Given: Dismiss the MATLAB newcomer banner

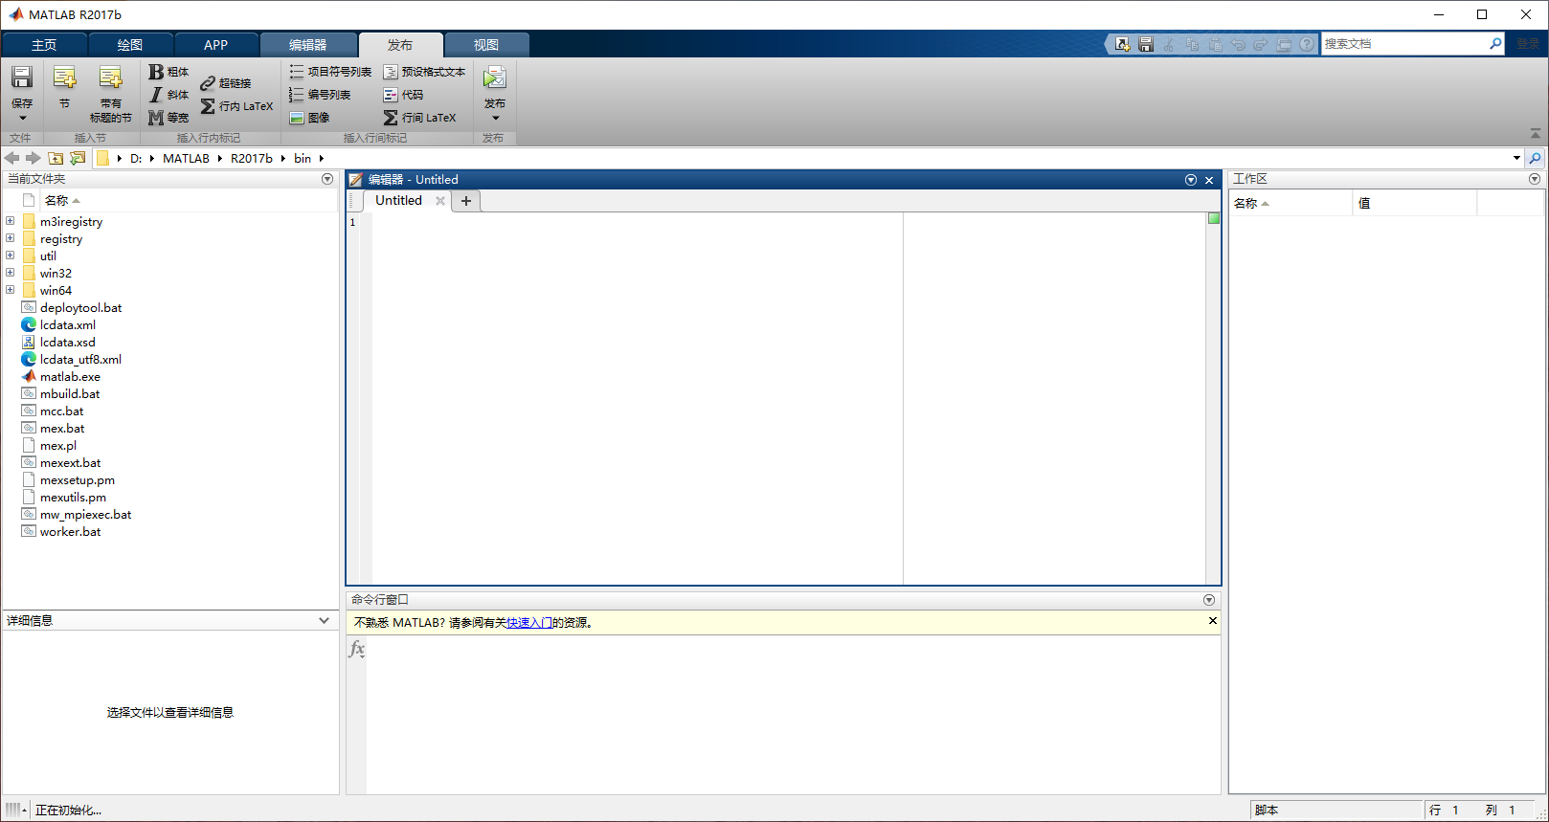Looking at the screenshot, I should coord(1213,621).
